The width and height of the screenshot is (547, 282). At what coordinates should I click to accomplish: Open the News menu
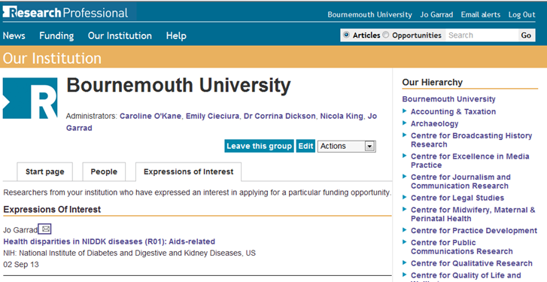(14, 35)
